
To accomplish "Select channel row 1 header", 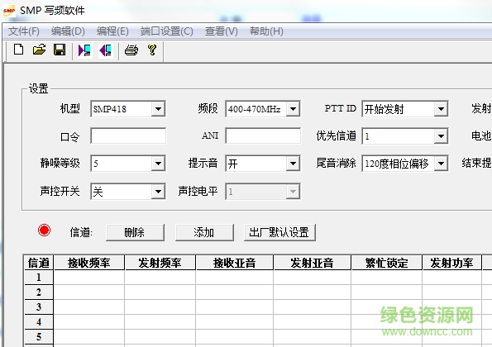I will tap(39, 278).
